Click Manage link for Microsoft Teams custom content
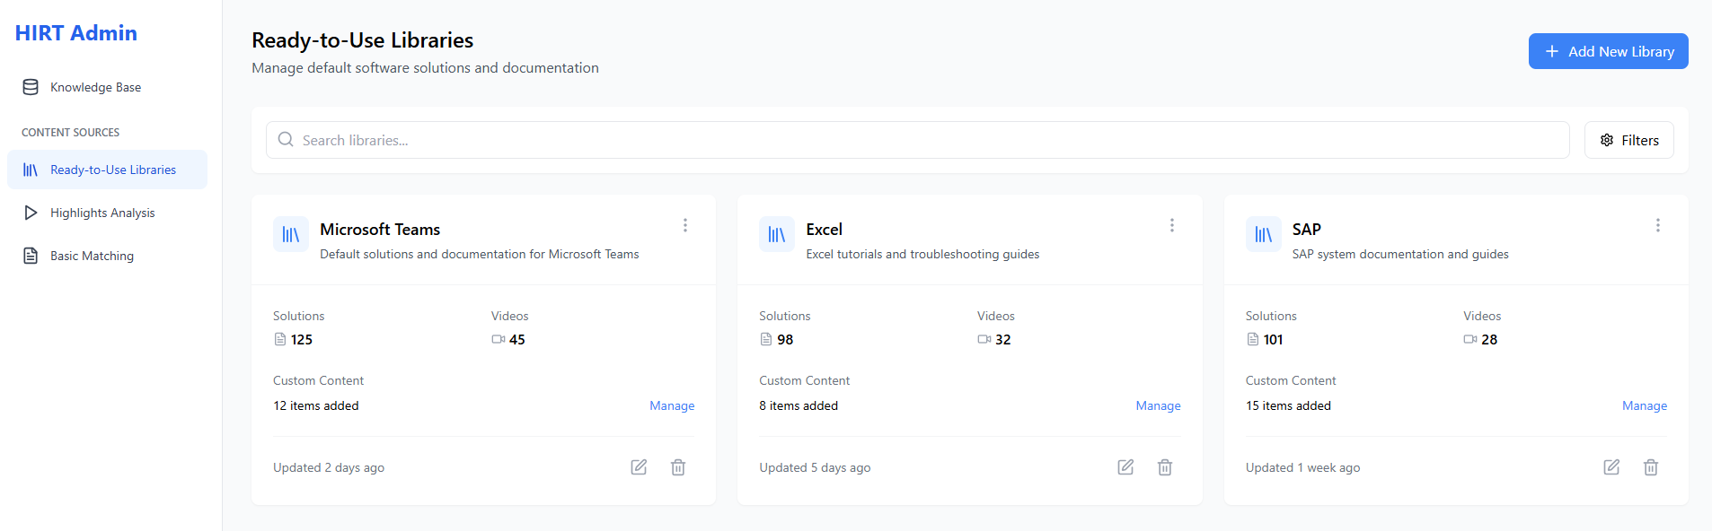This screenshot has height=531, width=1712. tap(672, 405)
